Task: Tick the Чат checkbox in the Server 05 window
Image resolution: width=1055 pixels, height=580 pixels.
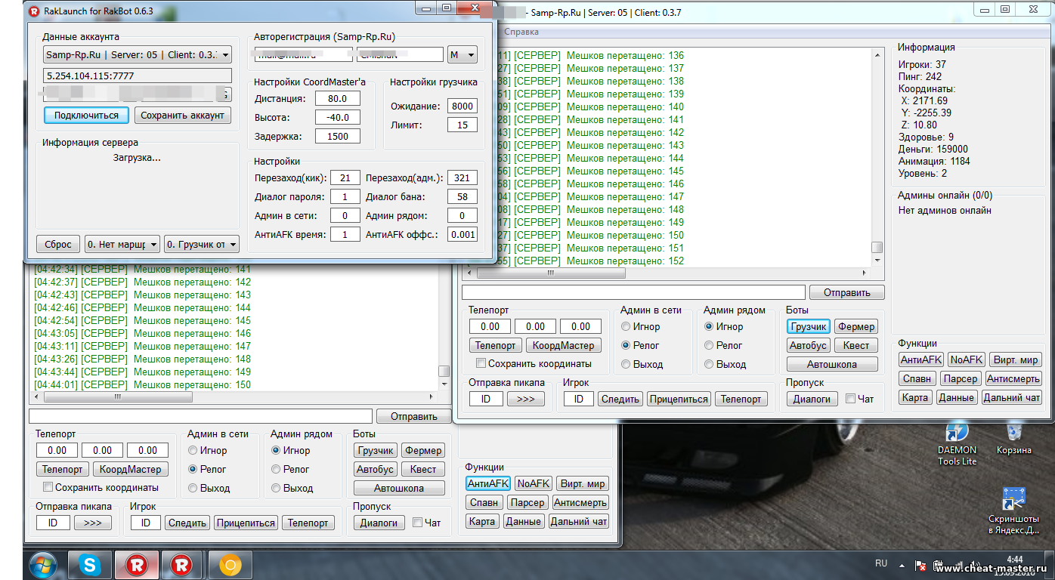Action: pos(850,399)
